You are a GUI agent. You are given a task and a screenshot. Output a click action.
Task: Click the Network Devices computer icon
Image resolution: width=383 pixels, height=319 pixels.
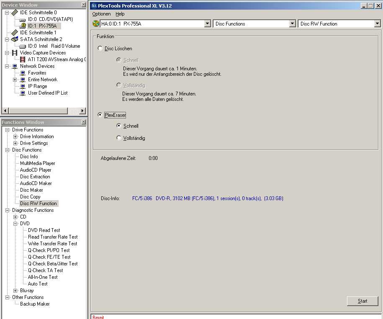click(15, 66)
